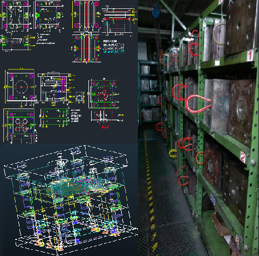Click the red dashed detail circle
Viewport: 259px width, 256px height.
104,116
